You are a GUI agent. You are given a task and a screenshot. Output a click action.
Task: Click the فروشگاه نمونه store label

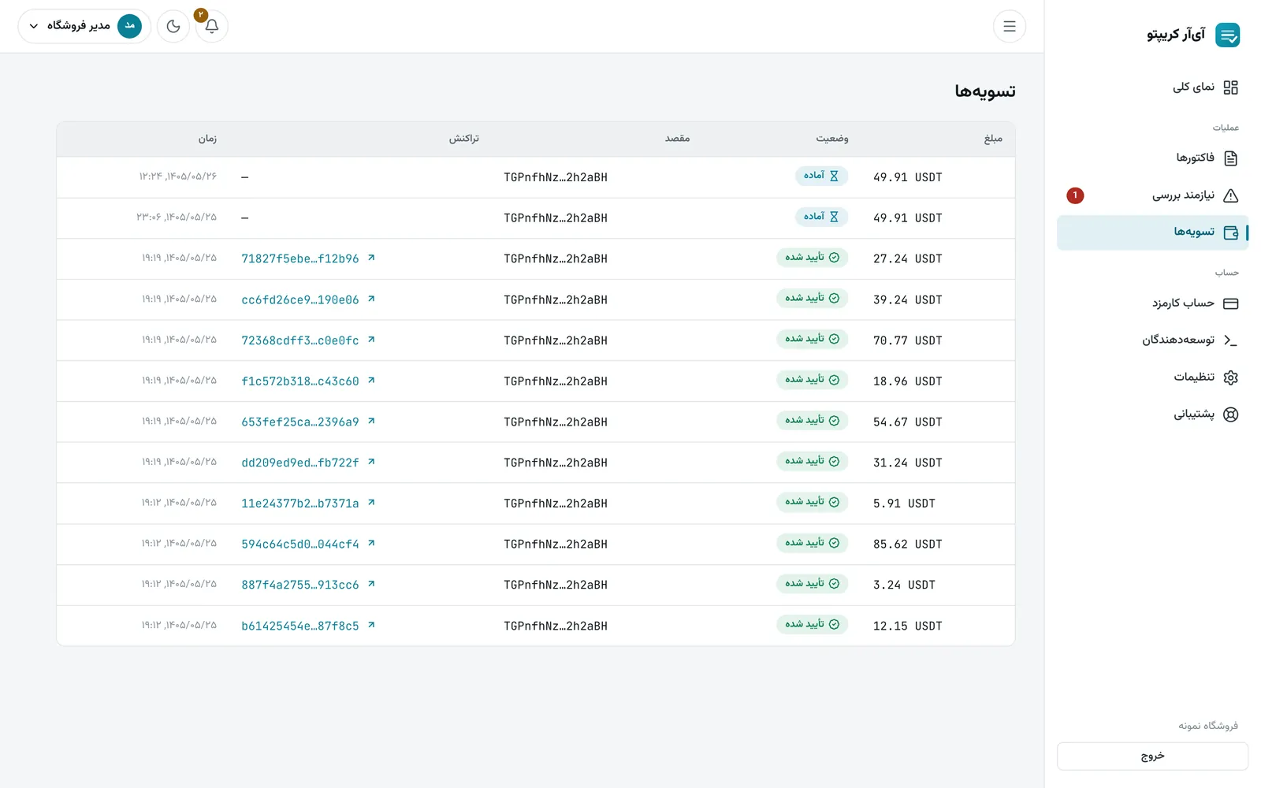pos(1208,726)
